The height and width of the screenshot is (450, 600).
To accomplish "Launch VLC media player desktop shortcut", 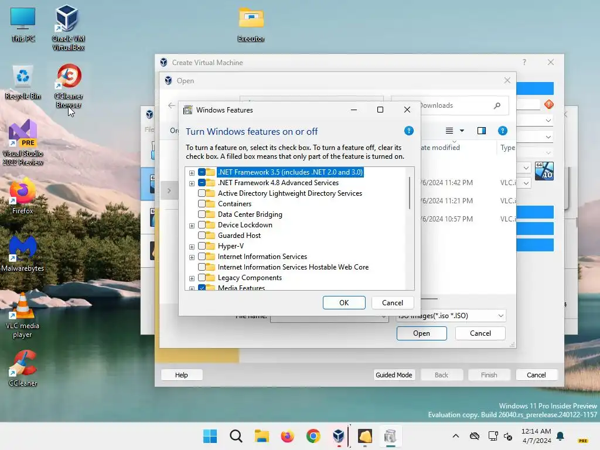I will point(23,315).
